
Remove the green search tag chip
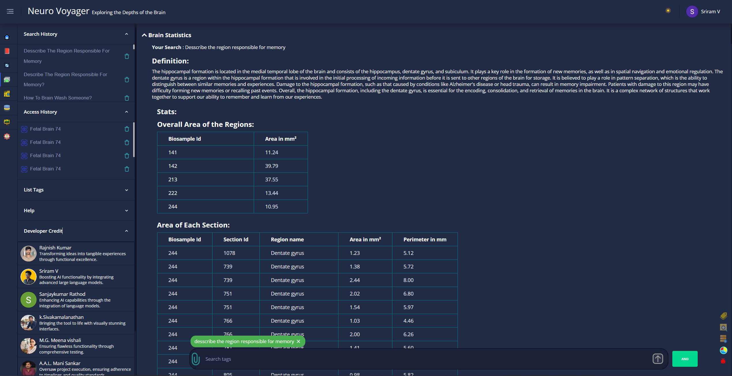(x=298, y=341)
